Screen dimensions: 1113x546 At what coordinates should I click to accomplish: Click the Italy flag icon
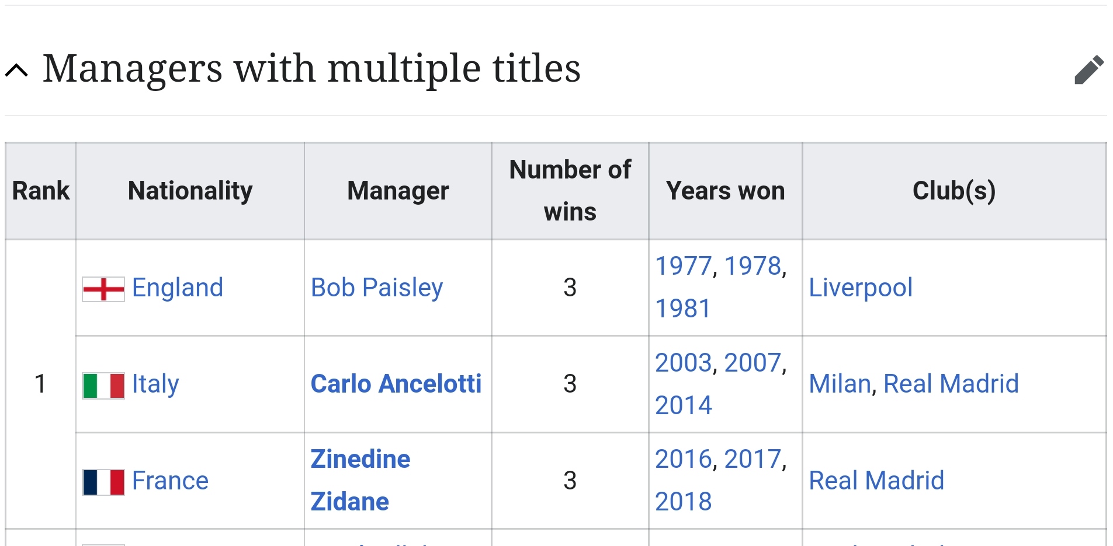(103, 386)
